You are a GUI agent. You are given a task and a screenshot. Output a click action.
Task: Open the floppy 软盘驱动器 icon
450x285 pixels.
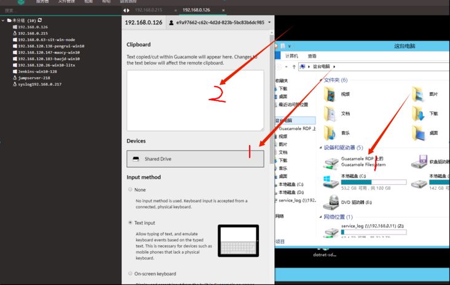pos(419,162)
